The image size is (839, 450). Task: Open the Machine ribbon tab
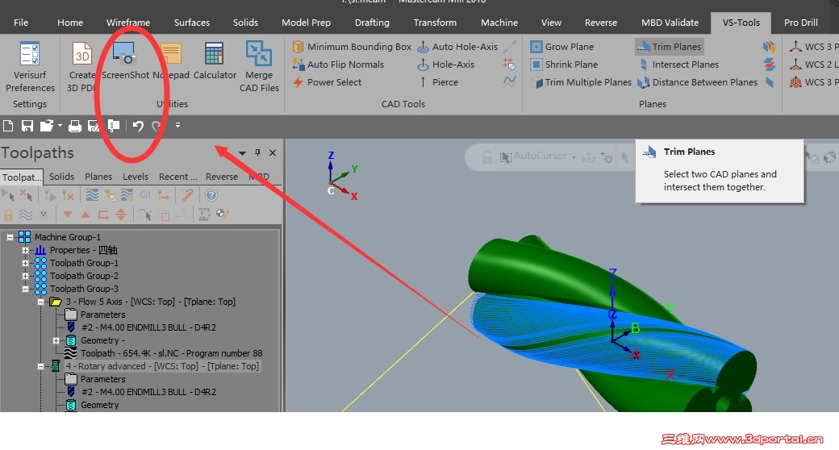click(499, 23)
